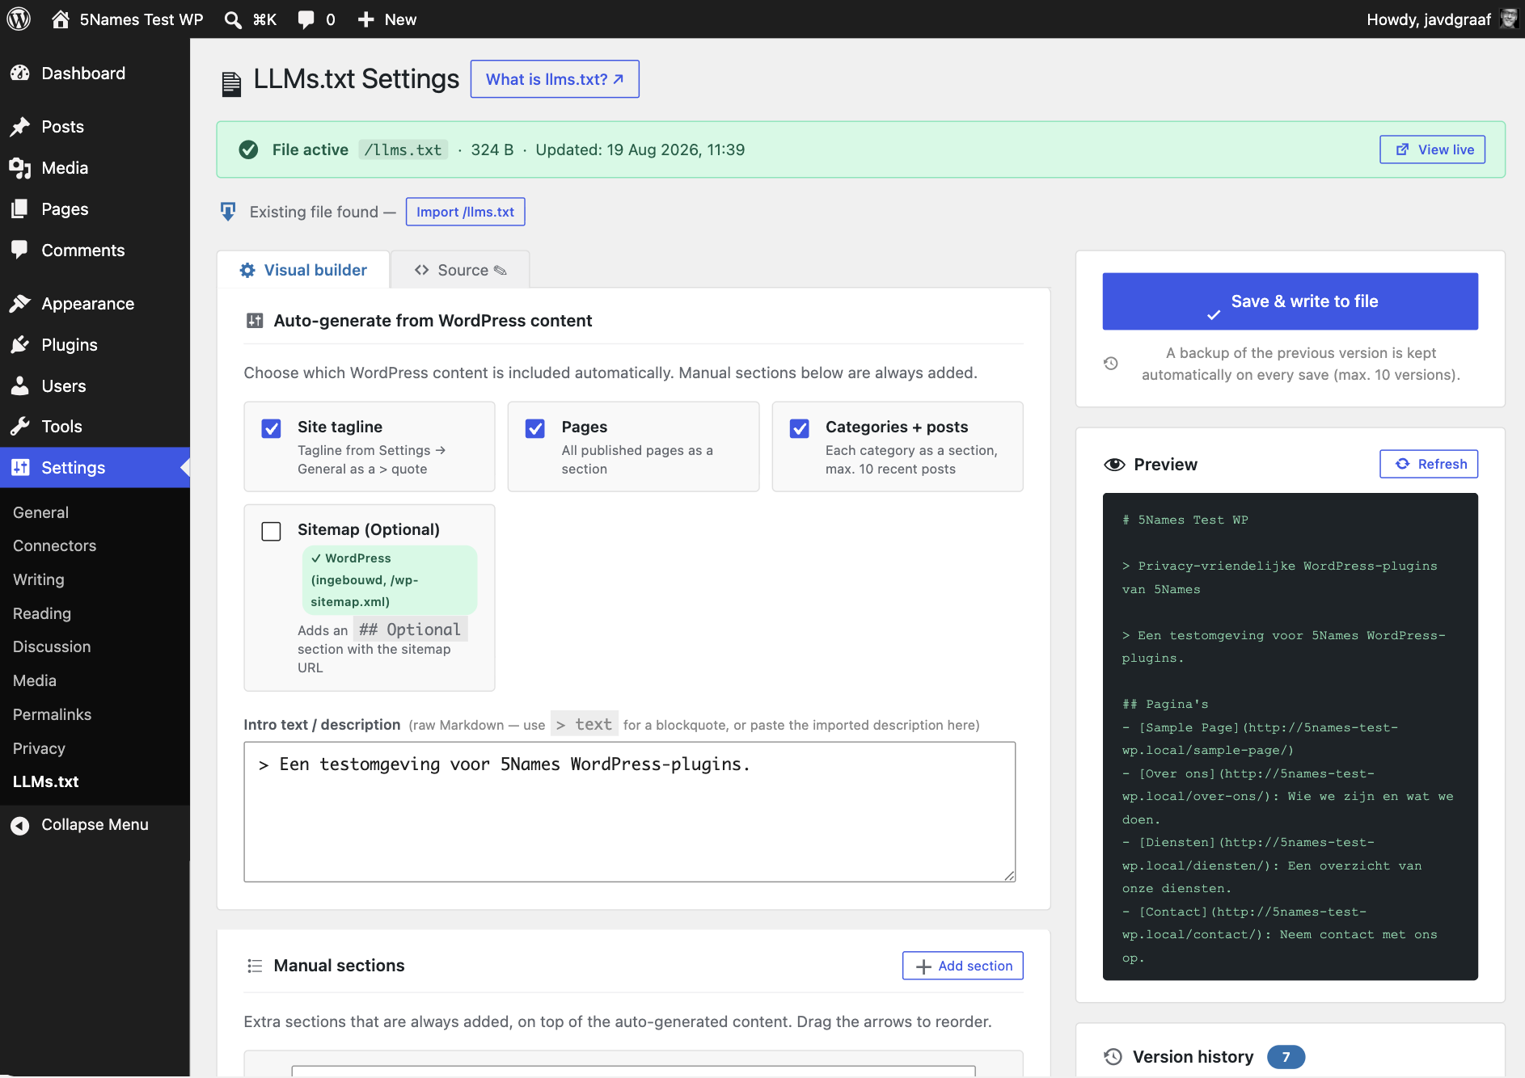Open Permalinks settings submenu item
The image size is (1525, 1078).
pyautogui.click(x=52, y=714)
